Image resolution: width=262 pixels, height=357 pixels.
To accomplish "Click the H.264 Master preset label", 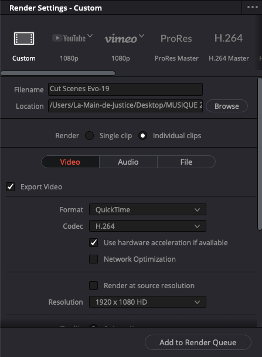I will click(229, 58).
